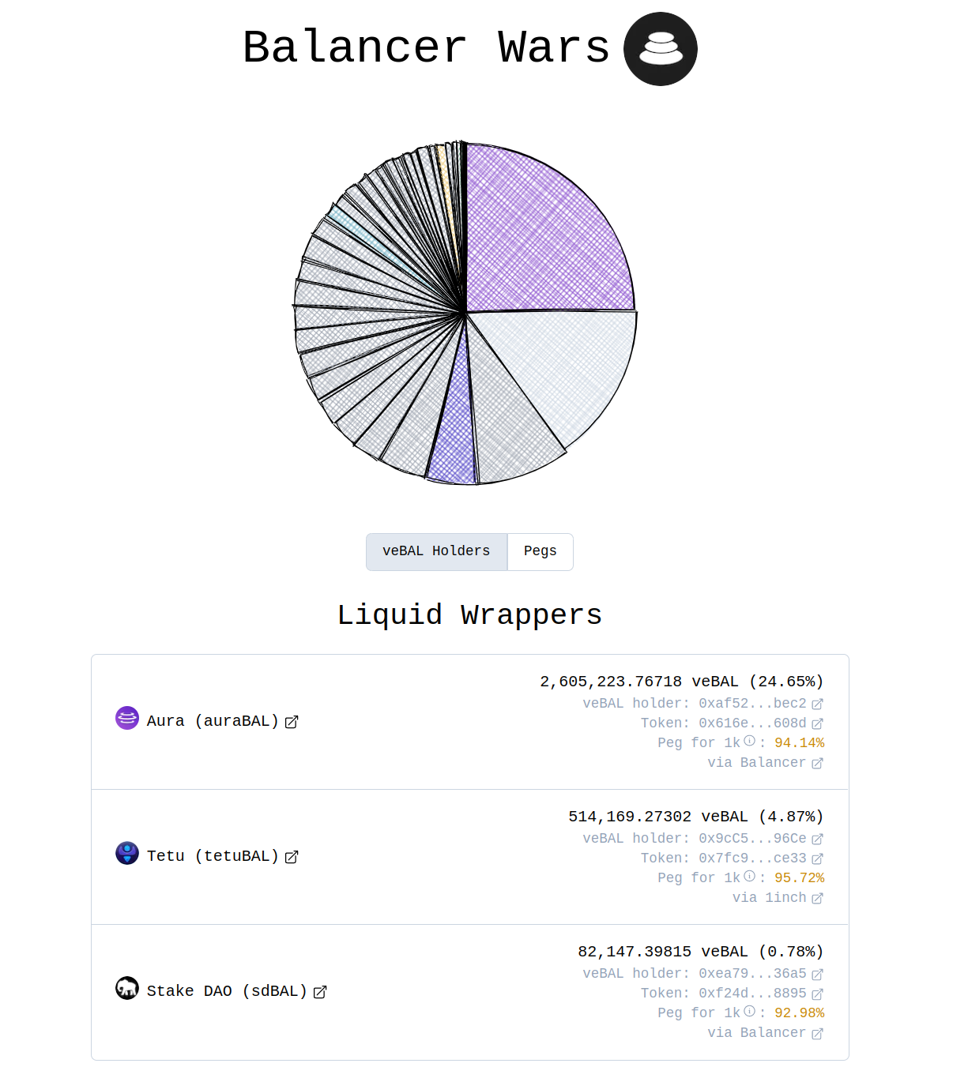Image resolution: width=968 pixels, height=1082 pixels.
Task: Open external link icon beside Stake DAO (sdBAL)
Action: click(320, 992)
